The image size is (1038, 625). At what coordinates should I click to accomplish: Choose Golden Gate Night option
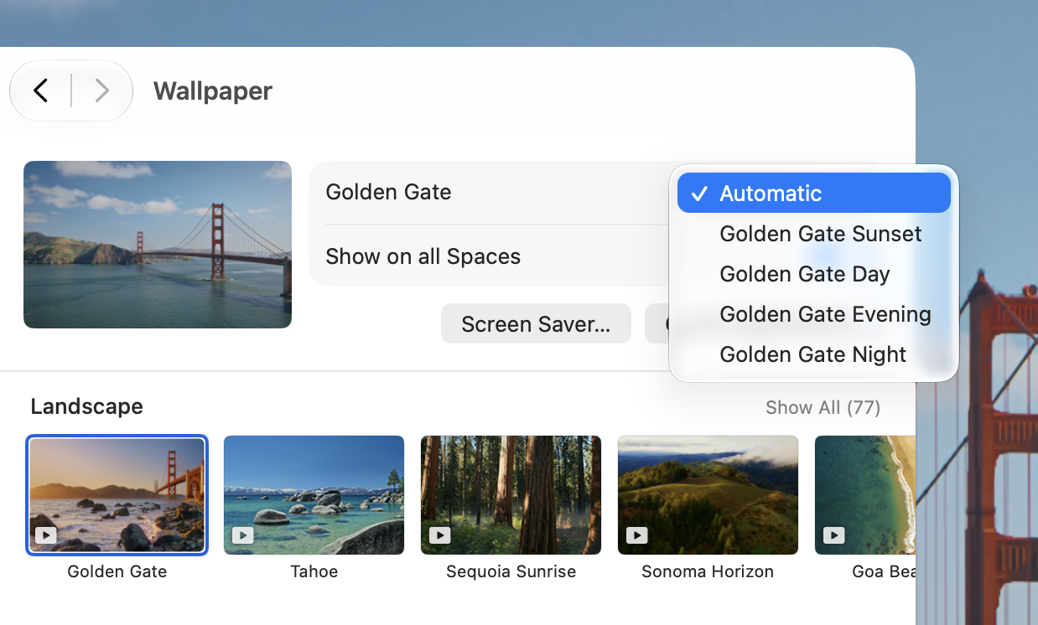tap(813, 354)
